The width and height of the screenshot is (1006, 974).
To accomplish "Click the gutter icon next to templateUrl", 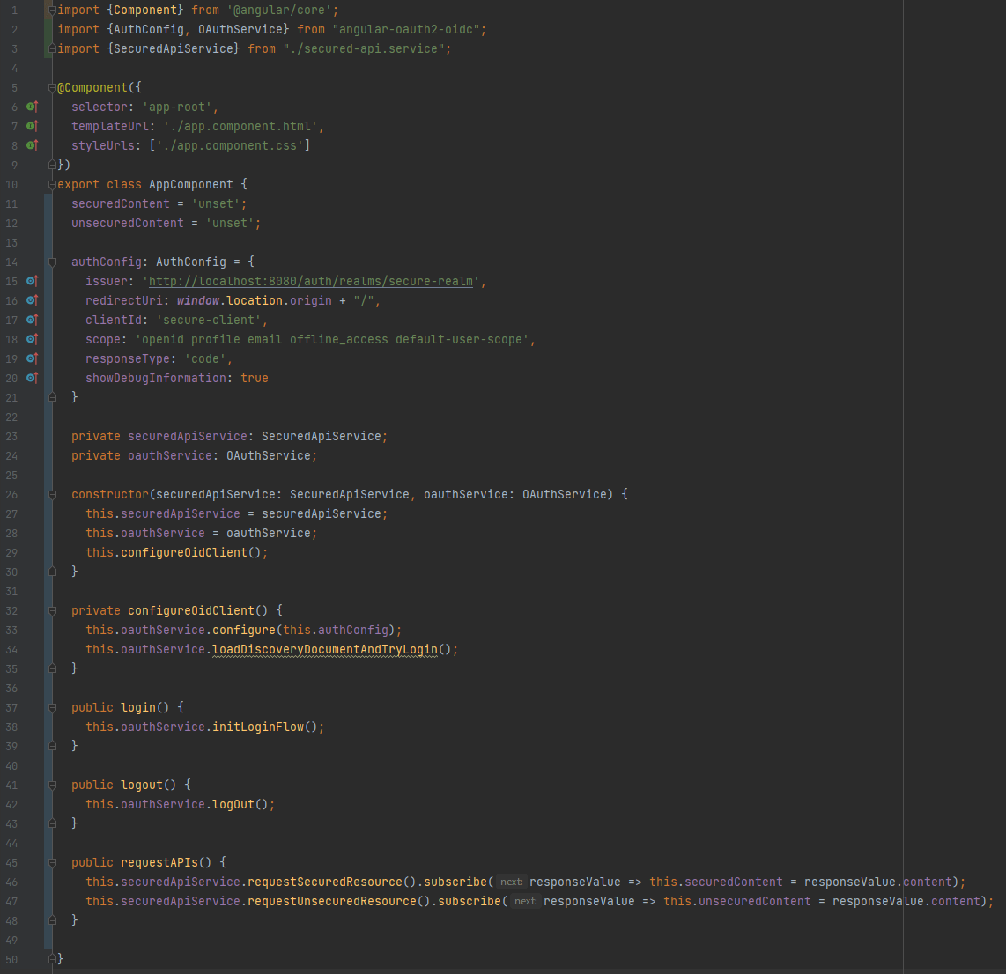I will coord(32,126).
